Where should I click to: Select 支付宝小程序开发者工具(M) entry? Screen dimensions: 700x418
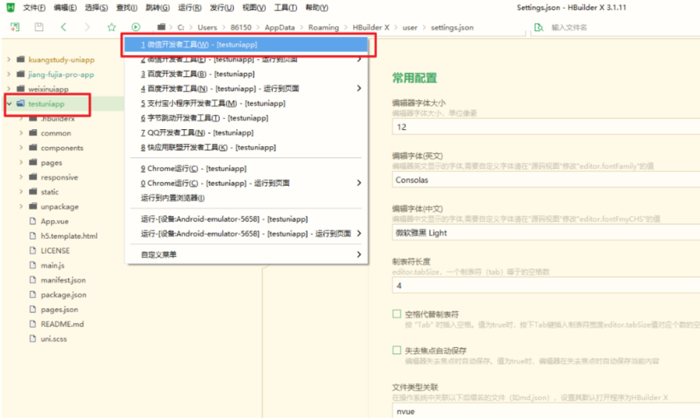pyautogui.click(x=246, y=104)
